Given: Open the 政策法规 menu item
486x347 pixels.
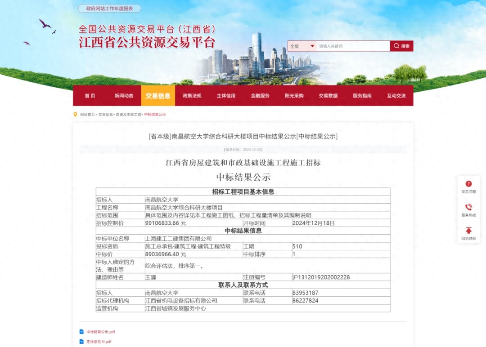Looking at the screenshot, I should (x=192, y=96).
